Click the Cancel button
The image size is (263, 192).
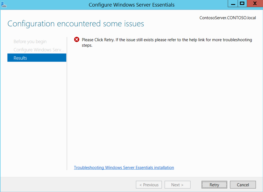[243, 185]
